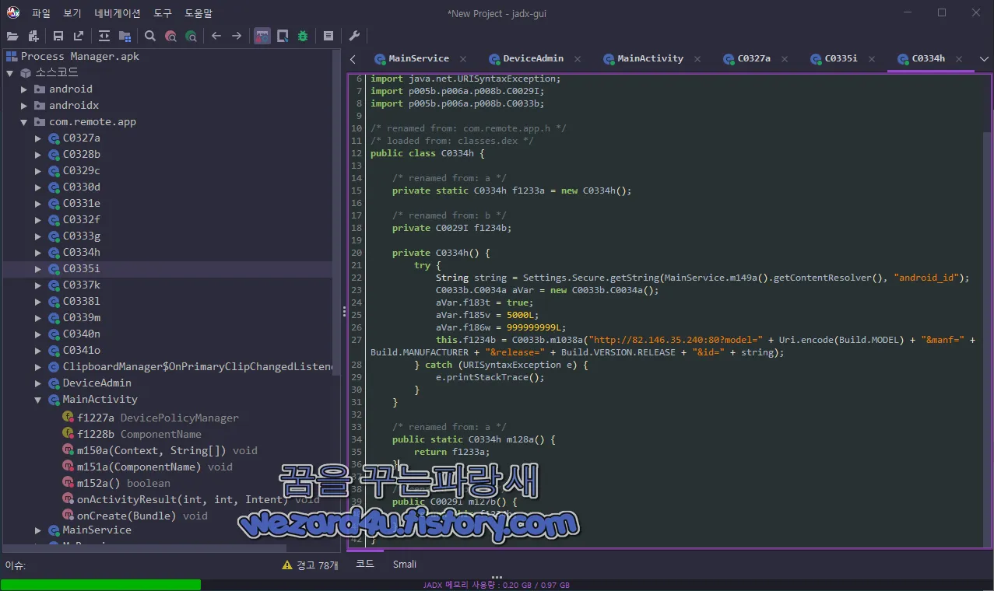Screen dimensions: 994x591
Task: Open preferences wrench icon
Action: [x=354, y=36]
